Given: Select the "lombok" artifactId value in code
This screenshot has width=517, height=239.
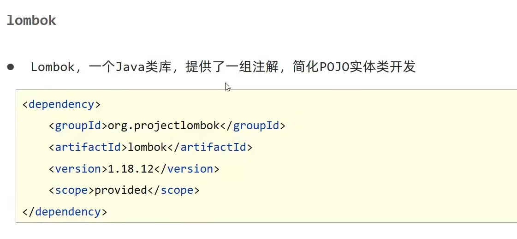Looking at the screenshot, I should 147,147.
